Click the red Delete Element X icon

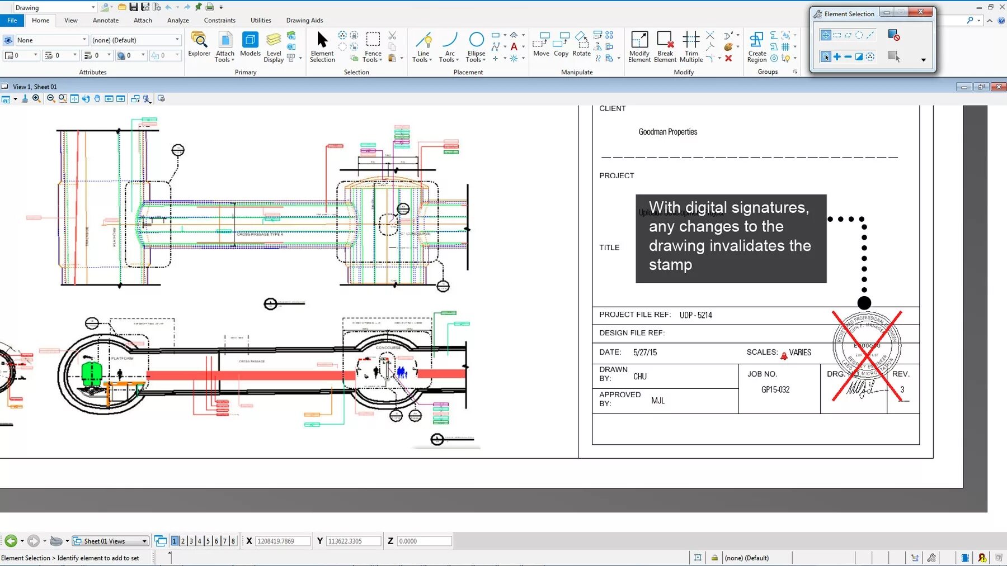728,58
